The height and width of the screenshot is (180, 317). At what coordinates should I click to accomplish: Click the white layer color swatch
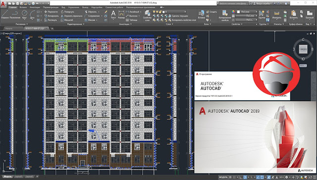[x=163, y=12]
